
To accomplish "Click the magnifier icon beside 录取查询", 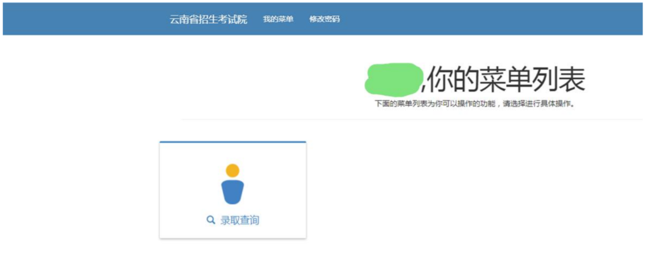I will point(210,220).
